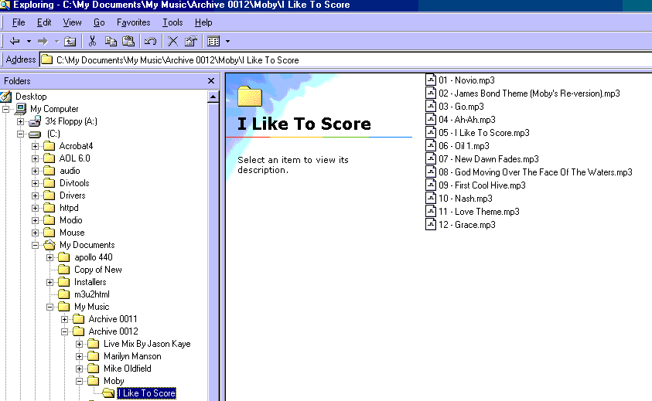The width and height of the screenshot is (652, 401).
Task: Select the Copy of New folder
Action: [x=98, y=270]
